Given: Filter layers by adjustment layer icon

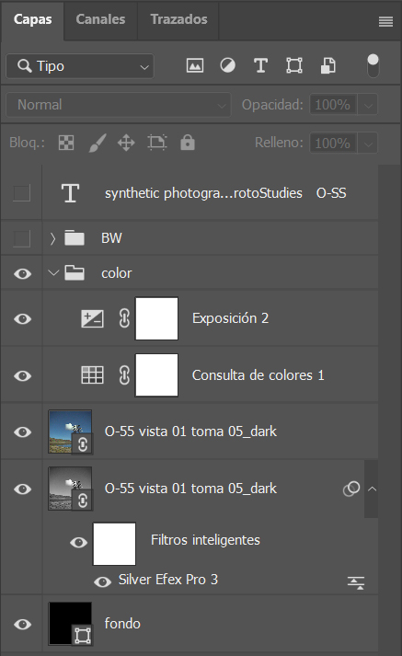Looking at the screenshot, I should coord(227,65).
